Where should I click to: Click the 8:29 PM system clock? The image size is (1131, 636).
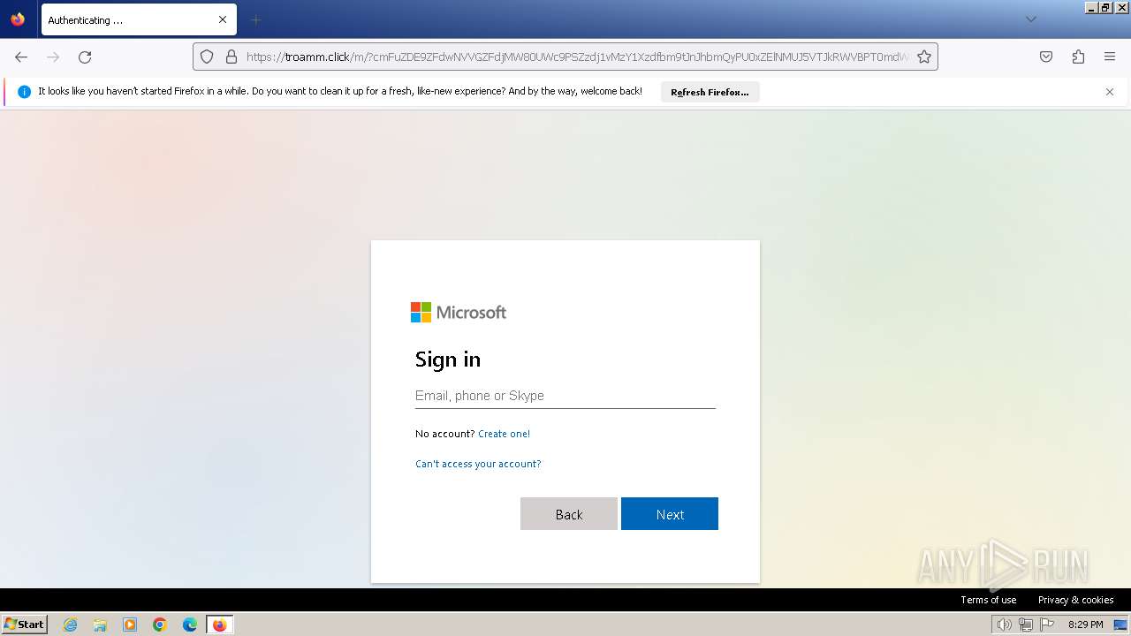pyautogui.click(x=1085, y=625)
